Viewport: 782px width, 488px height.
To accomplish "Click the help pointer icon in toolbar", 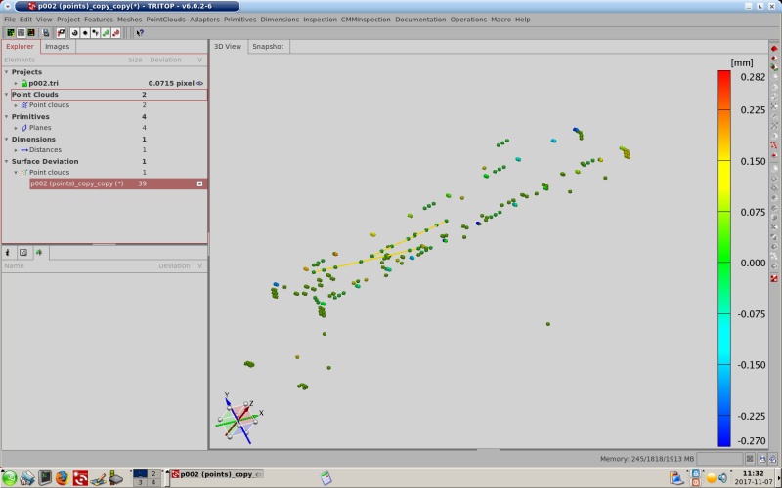I will click(x=140, y=32).
